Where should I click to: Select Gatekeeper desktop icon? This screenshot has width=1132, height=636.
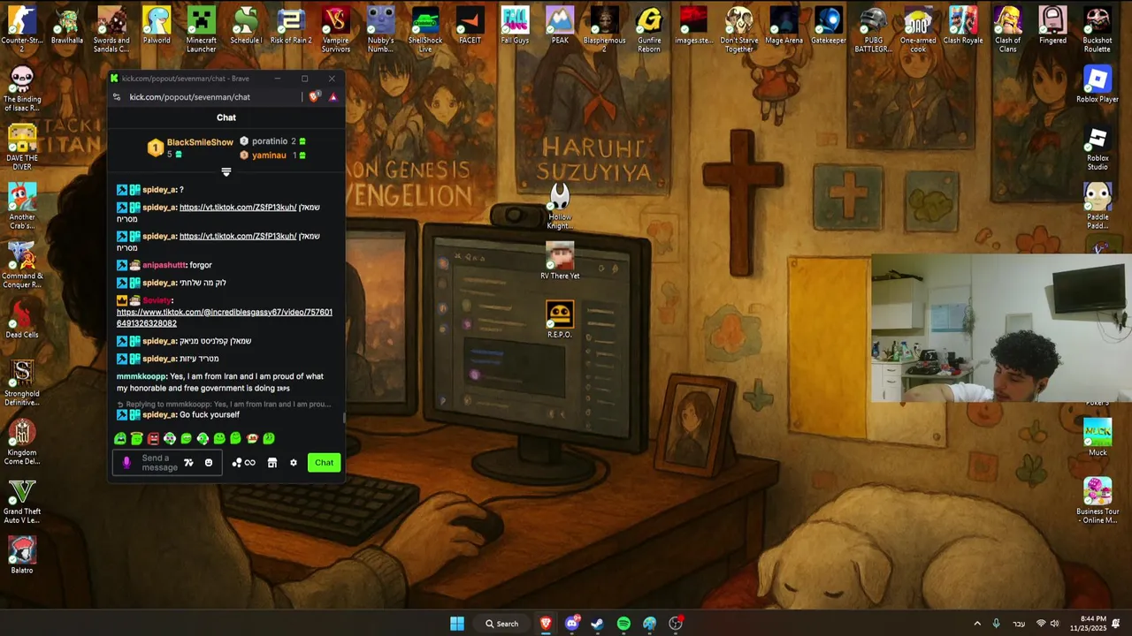click(829, 26)
